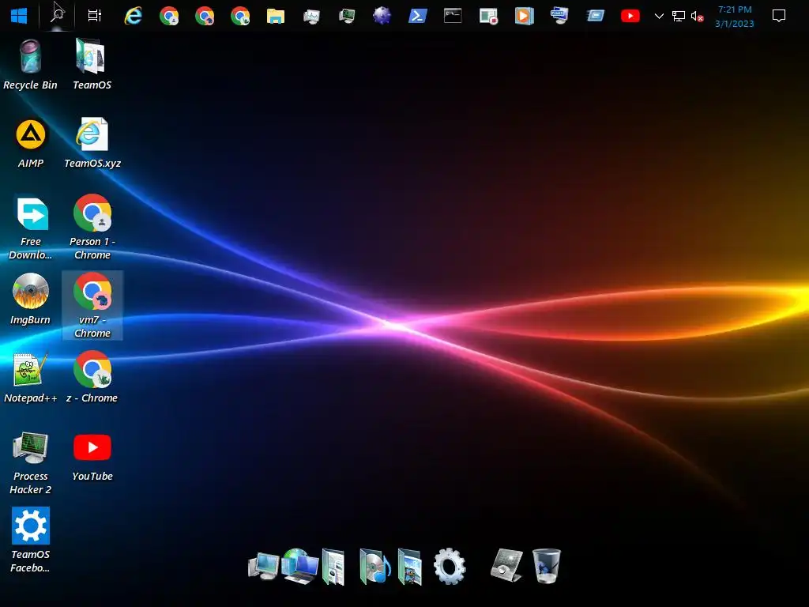Open taskbar Search magnifier

coord(57,16)
